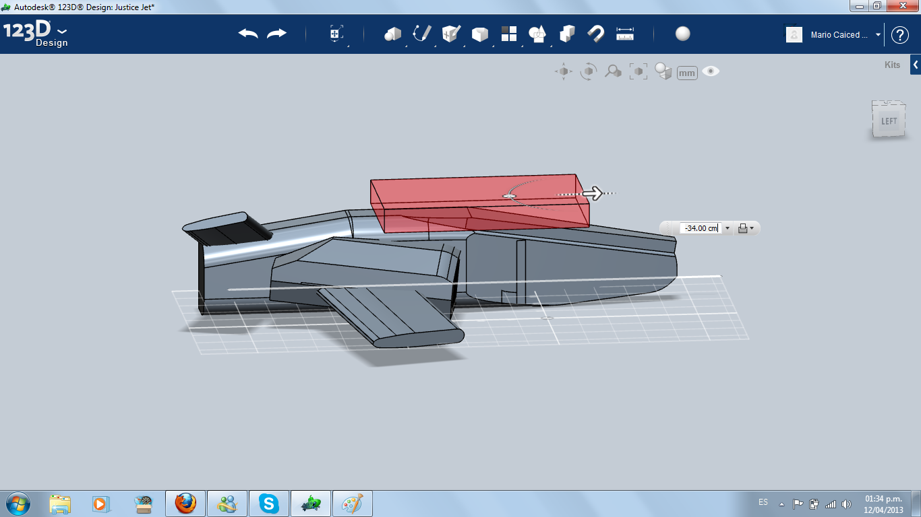Select the Combine tool

tap(567, 34)
